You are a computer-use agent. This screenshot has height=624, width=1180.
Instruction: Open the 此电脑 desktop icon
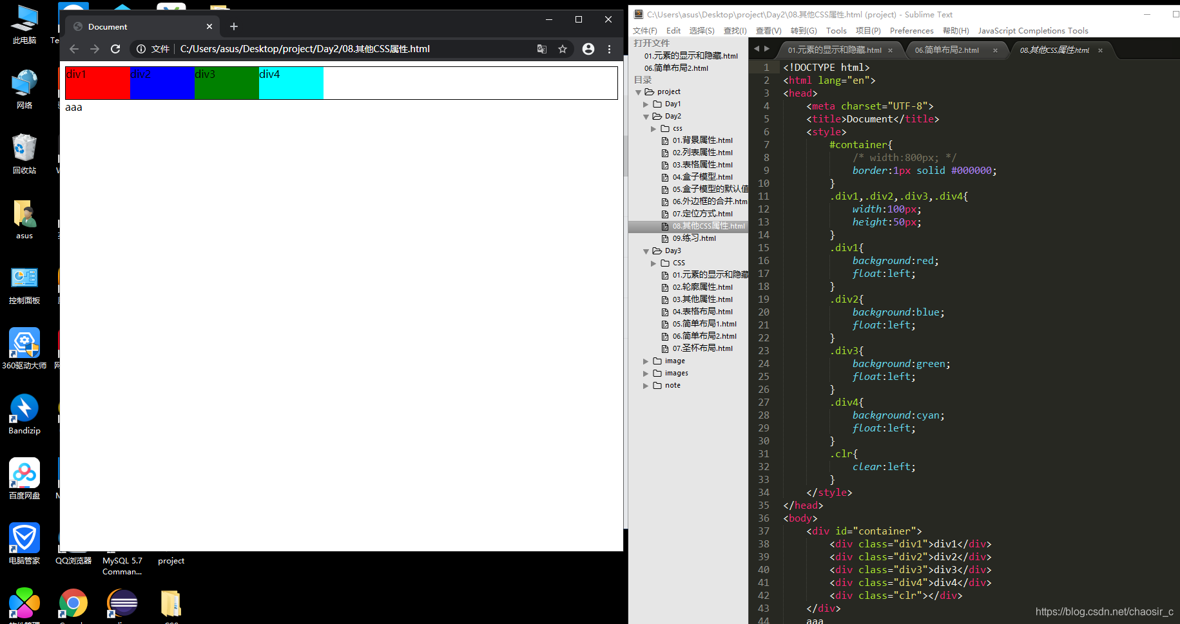24,24
